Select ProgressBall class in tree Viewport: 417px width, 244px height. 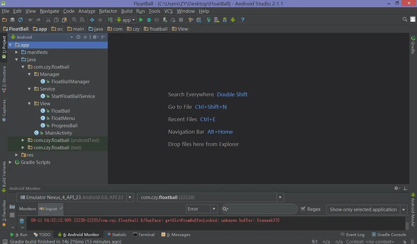pyautogui.click(x=64, y=125)
